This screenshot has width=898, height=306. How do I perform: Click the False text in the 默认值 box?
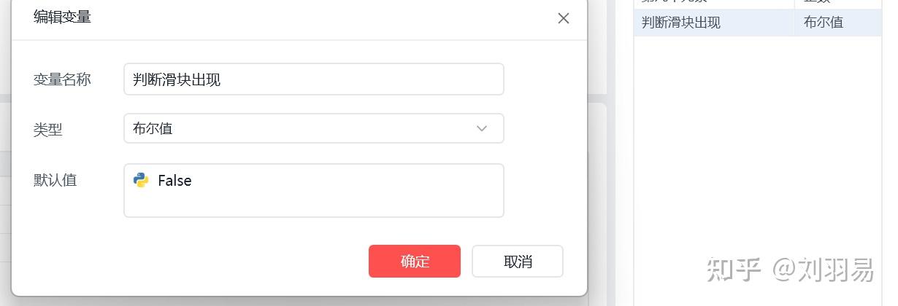174,181
